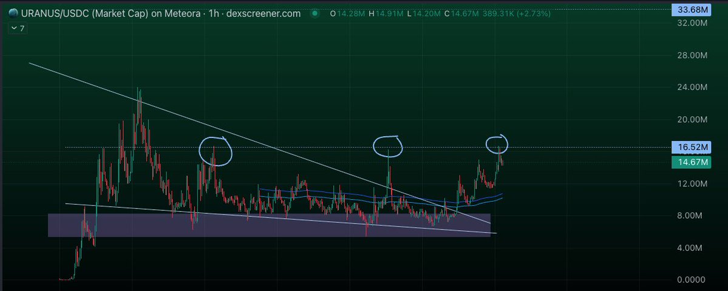Click the 32.00M axis label
Image resolution: width=728 pixels, height=291 pixels.
(692, 22)
